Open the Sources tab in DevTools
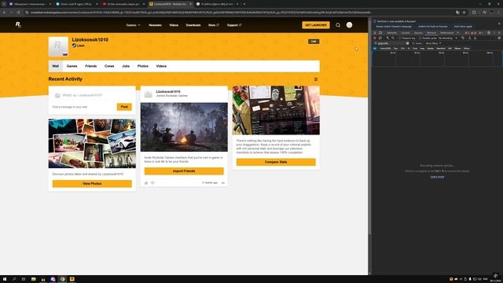 [x=418, y=33]
